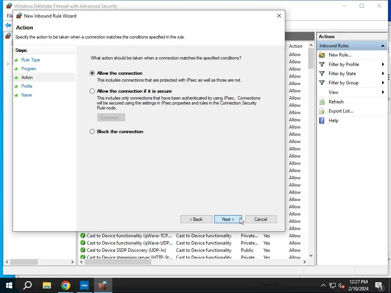391x293 pixels.
Task: Open the Intel app in taskbar
Action: (84, 285)
